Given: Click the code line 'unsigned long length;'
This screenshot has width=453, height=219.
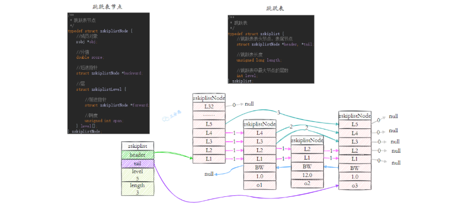Looking at the screenshot, I should pos(258,60).
